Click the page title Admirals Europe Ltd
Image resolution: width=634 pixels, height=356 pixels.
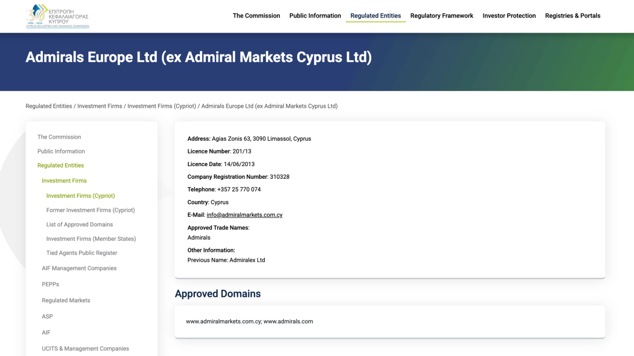coord(199,57)
